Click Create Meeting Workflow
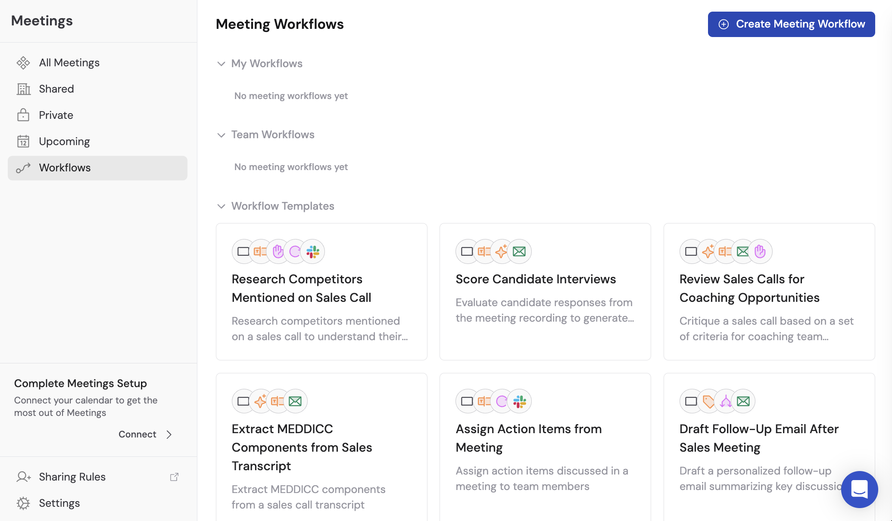The width and height of the screenshot is (892, 521). (x=791, y=24)
